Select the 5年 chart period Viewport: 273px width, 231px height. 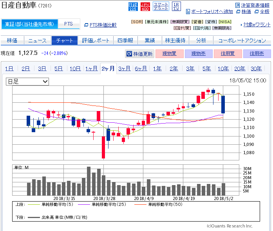point(207,69)
